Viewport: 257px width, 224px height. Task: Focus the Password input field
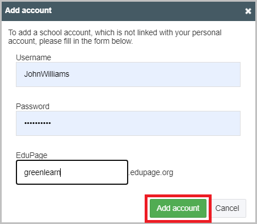pos(128,123)
